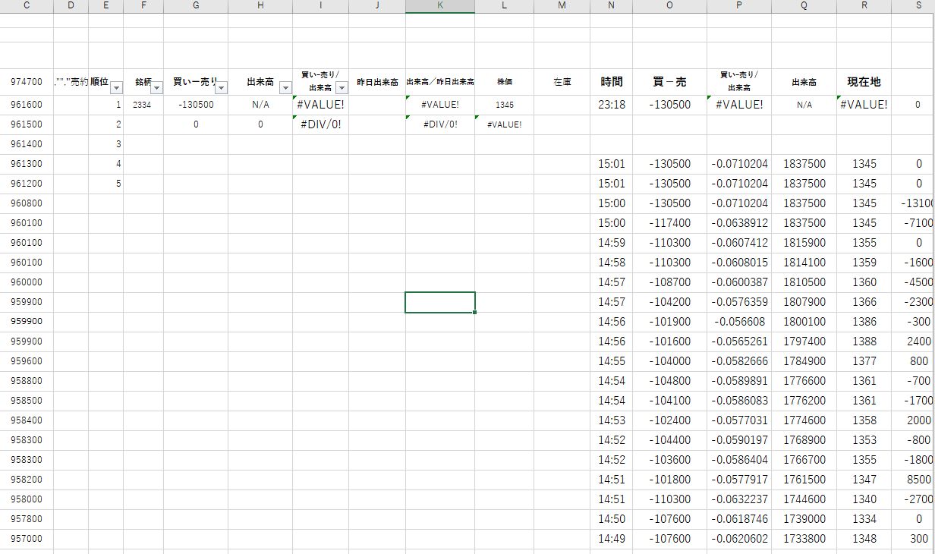Click the 時間 header cell
The width and height of the screenshot is (935, 554).
(x=611, y=82)
